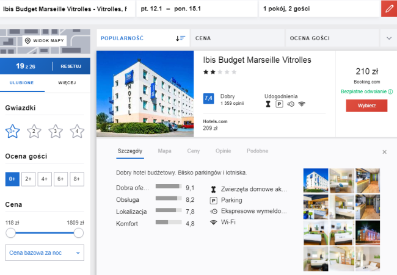The height and width of the screenshot is (275, 397).
Task: Open the map view via pin icon
Action: point(28,41)
